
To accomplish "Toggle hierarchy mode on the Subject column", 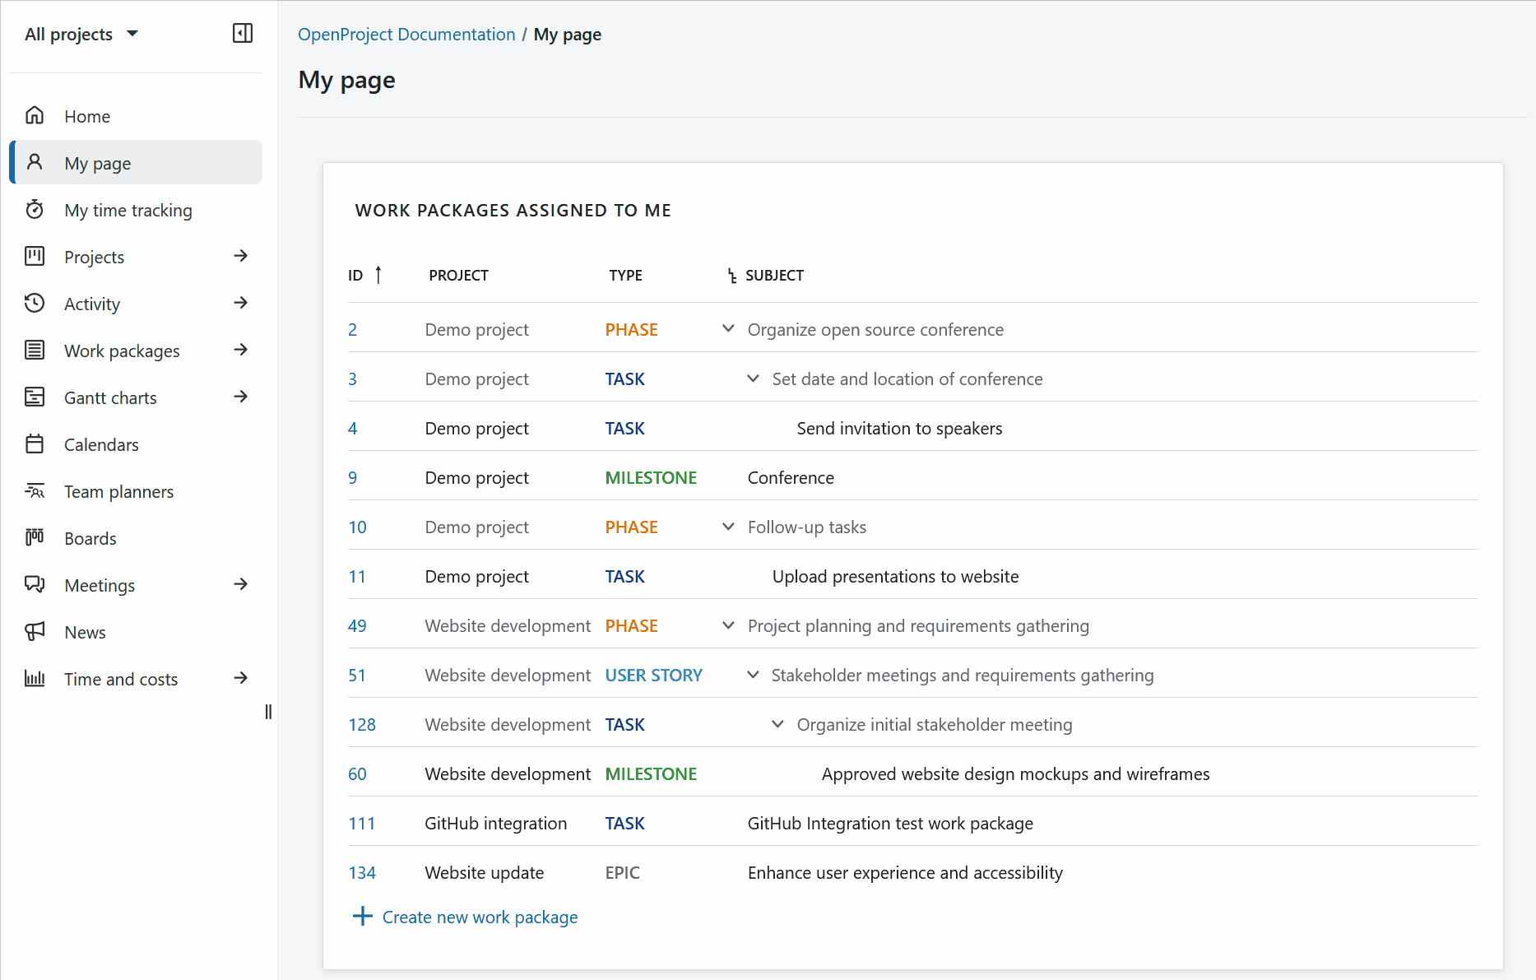I will pyautogui.click(x=731, y=275).
